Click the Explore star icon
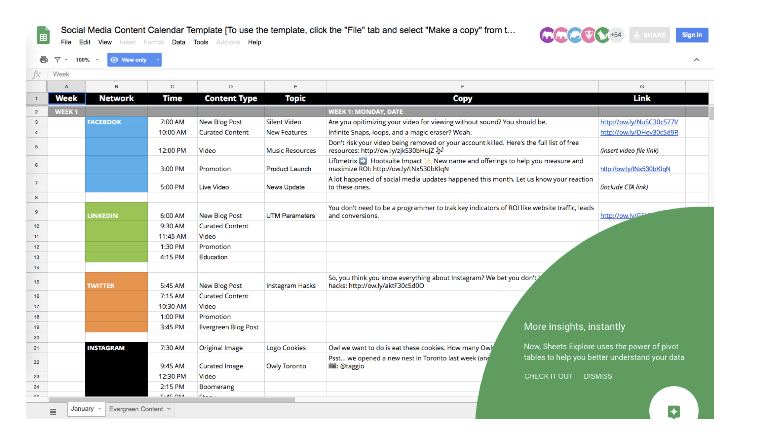This screenshot has height=447, width=761. coord(674,411)
